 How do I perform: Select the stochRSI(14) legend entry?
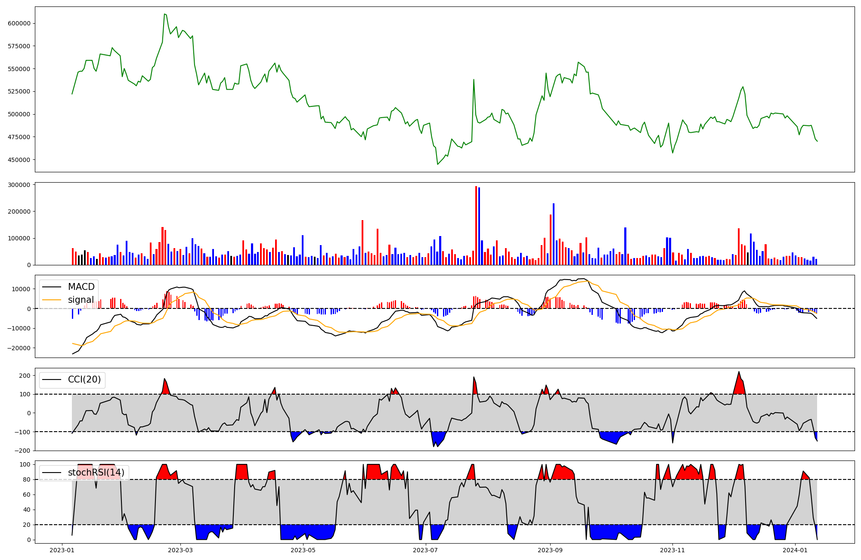[x=96, y=473]
